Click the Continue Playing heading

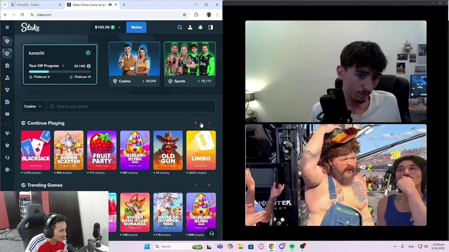46,123
